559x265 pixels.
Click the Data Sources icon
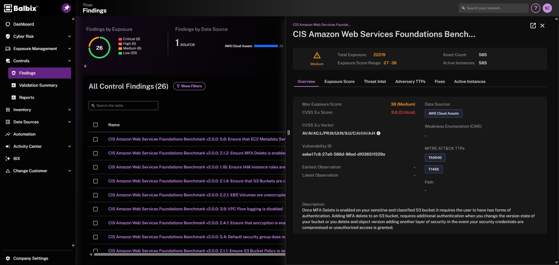click(x=8, y=122)
